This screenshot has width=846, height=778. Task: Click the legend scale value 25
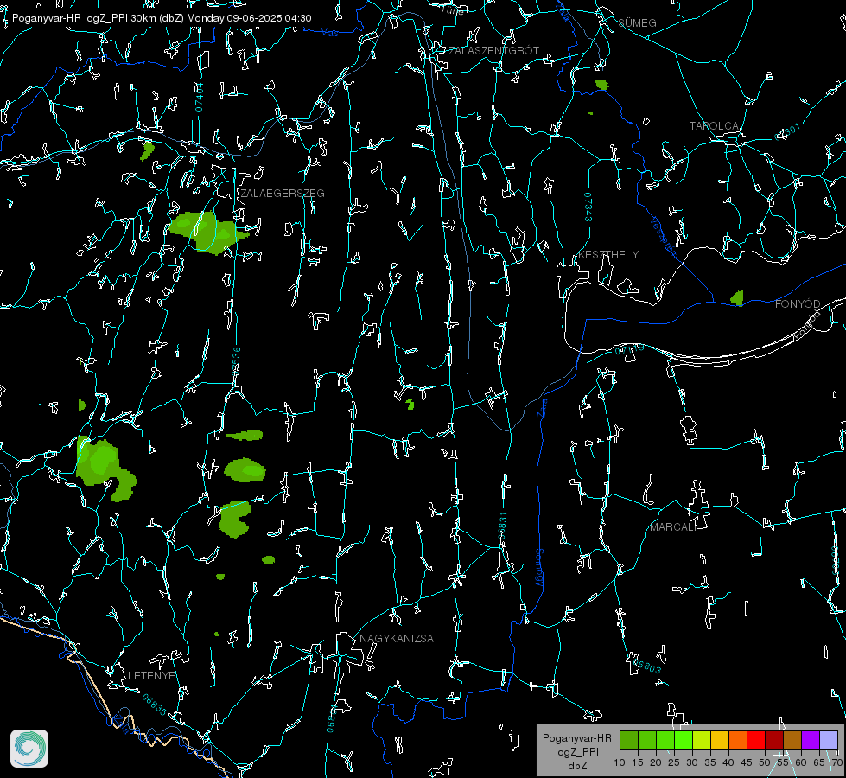(674, 762)
